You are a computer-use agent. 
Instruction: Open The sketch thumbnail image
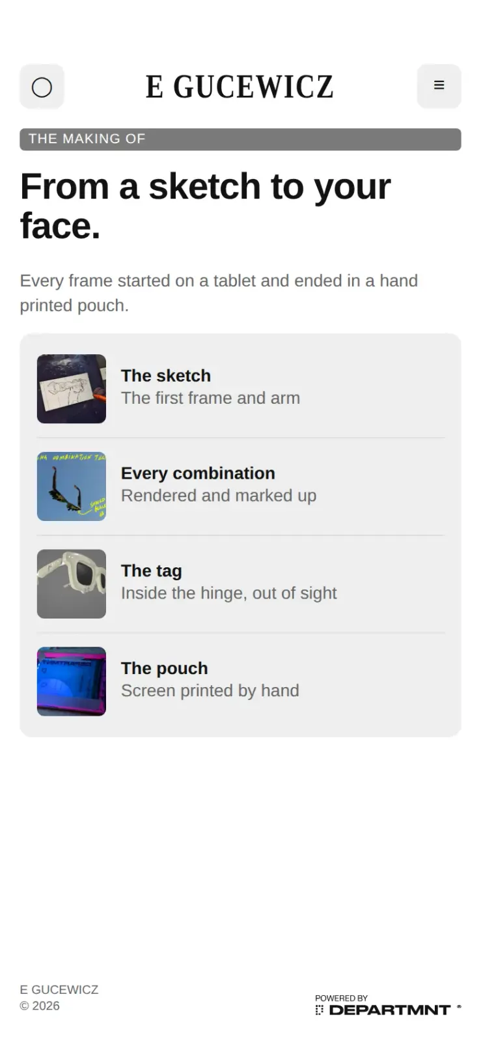[x=72, y=389]
